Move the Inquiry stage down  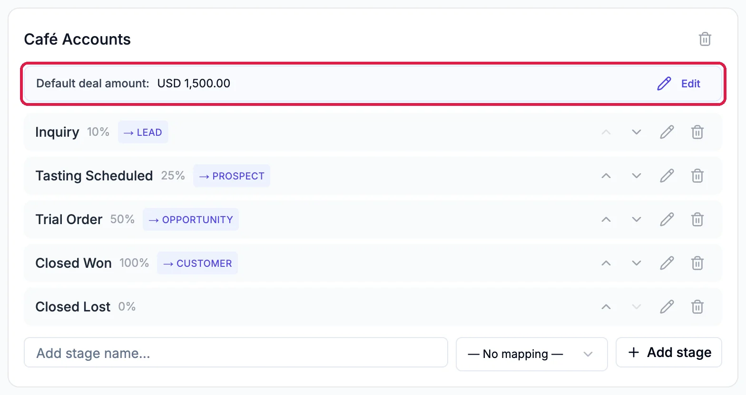tap(637, 132)
